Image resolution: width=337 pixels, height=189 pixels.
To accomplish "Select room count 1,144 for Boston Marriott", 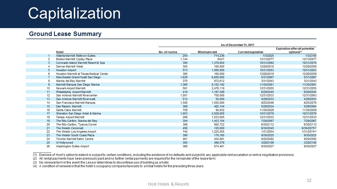I will [184, 59].
